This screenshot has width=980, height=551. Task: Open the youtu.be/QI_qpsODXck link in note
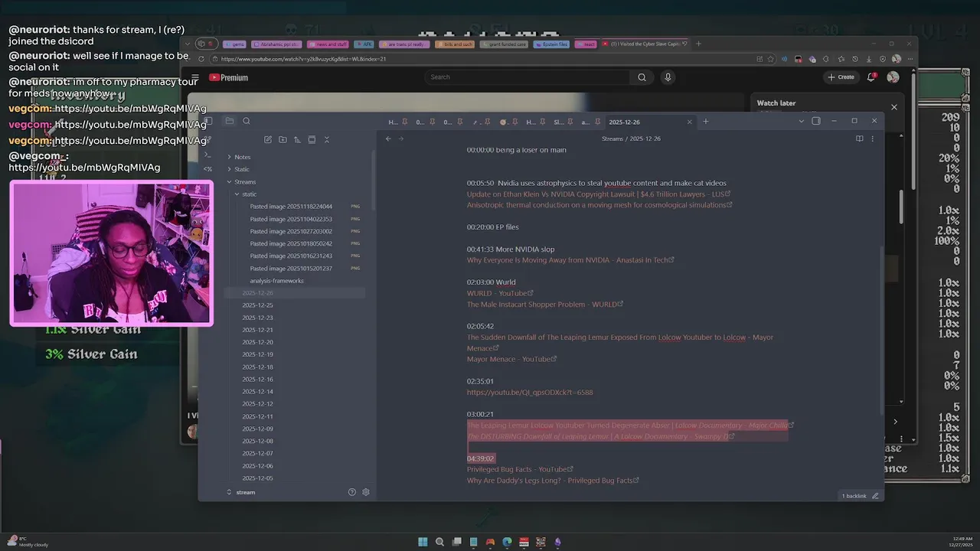pyautogui.click(x=530, y=393)
